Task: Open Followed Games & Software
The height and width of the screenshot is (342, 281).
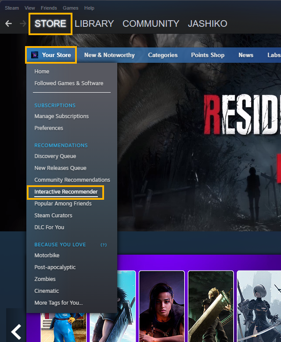Action: click(x=69, y=83)
